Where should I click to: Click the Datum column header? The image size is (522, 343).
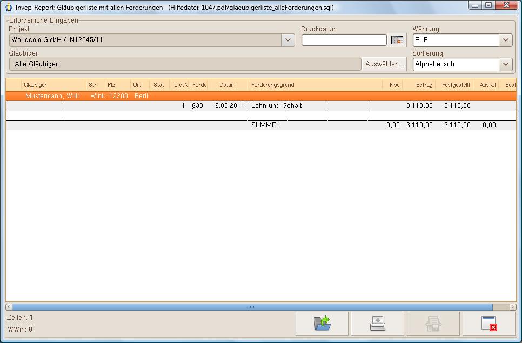tap(227, 85)
